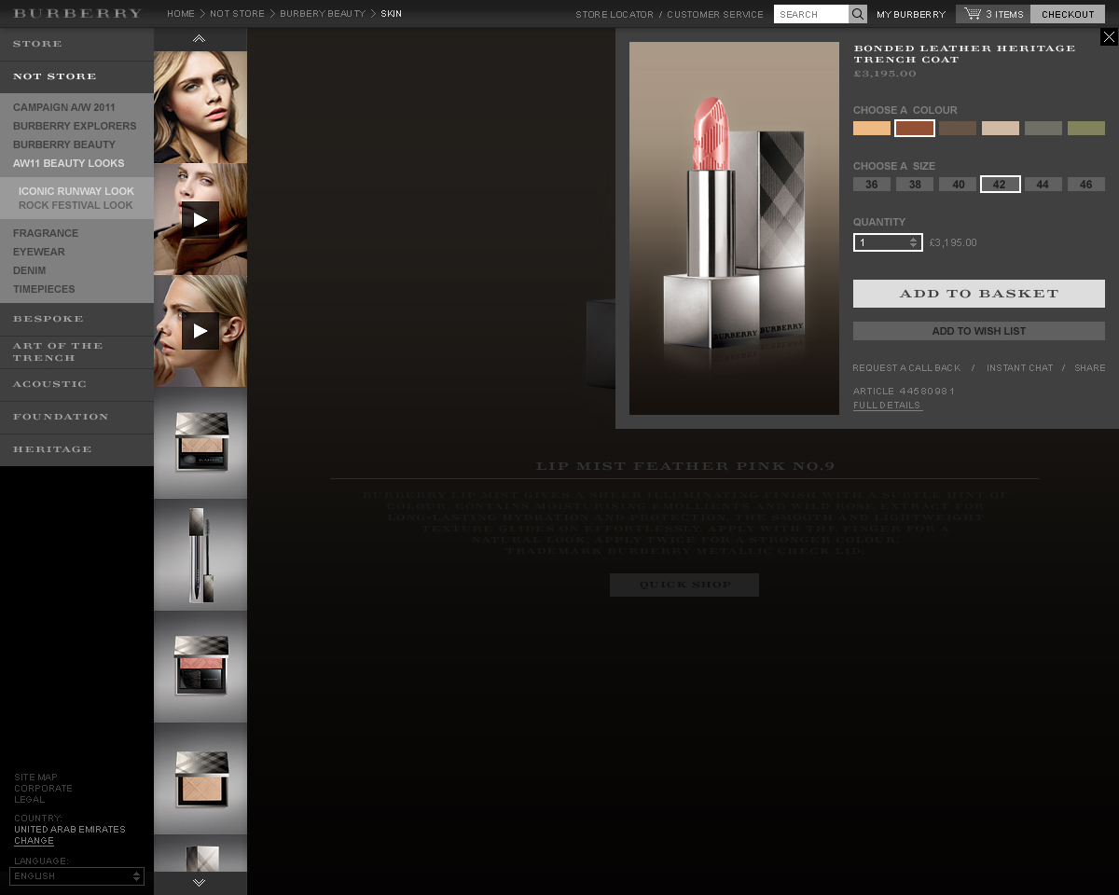This screenshot has height=895, width=1119.
Task: Close the quick shop panel
Action: (x=1108, y=37)
